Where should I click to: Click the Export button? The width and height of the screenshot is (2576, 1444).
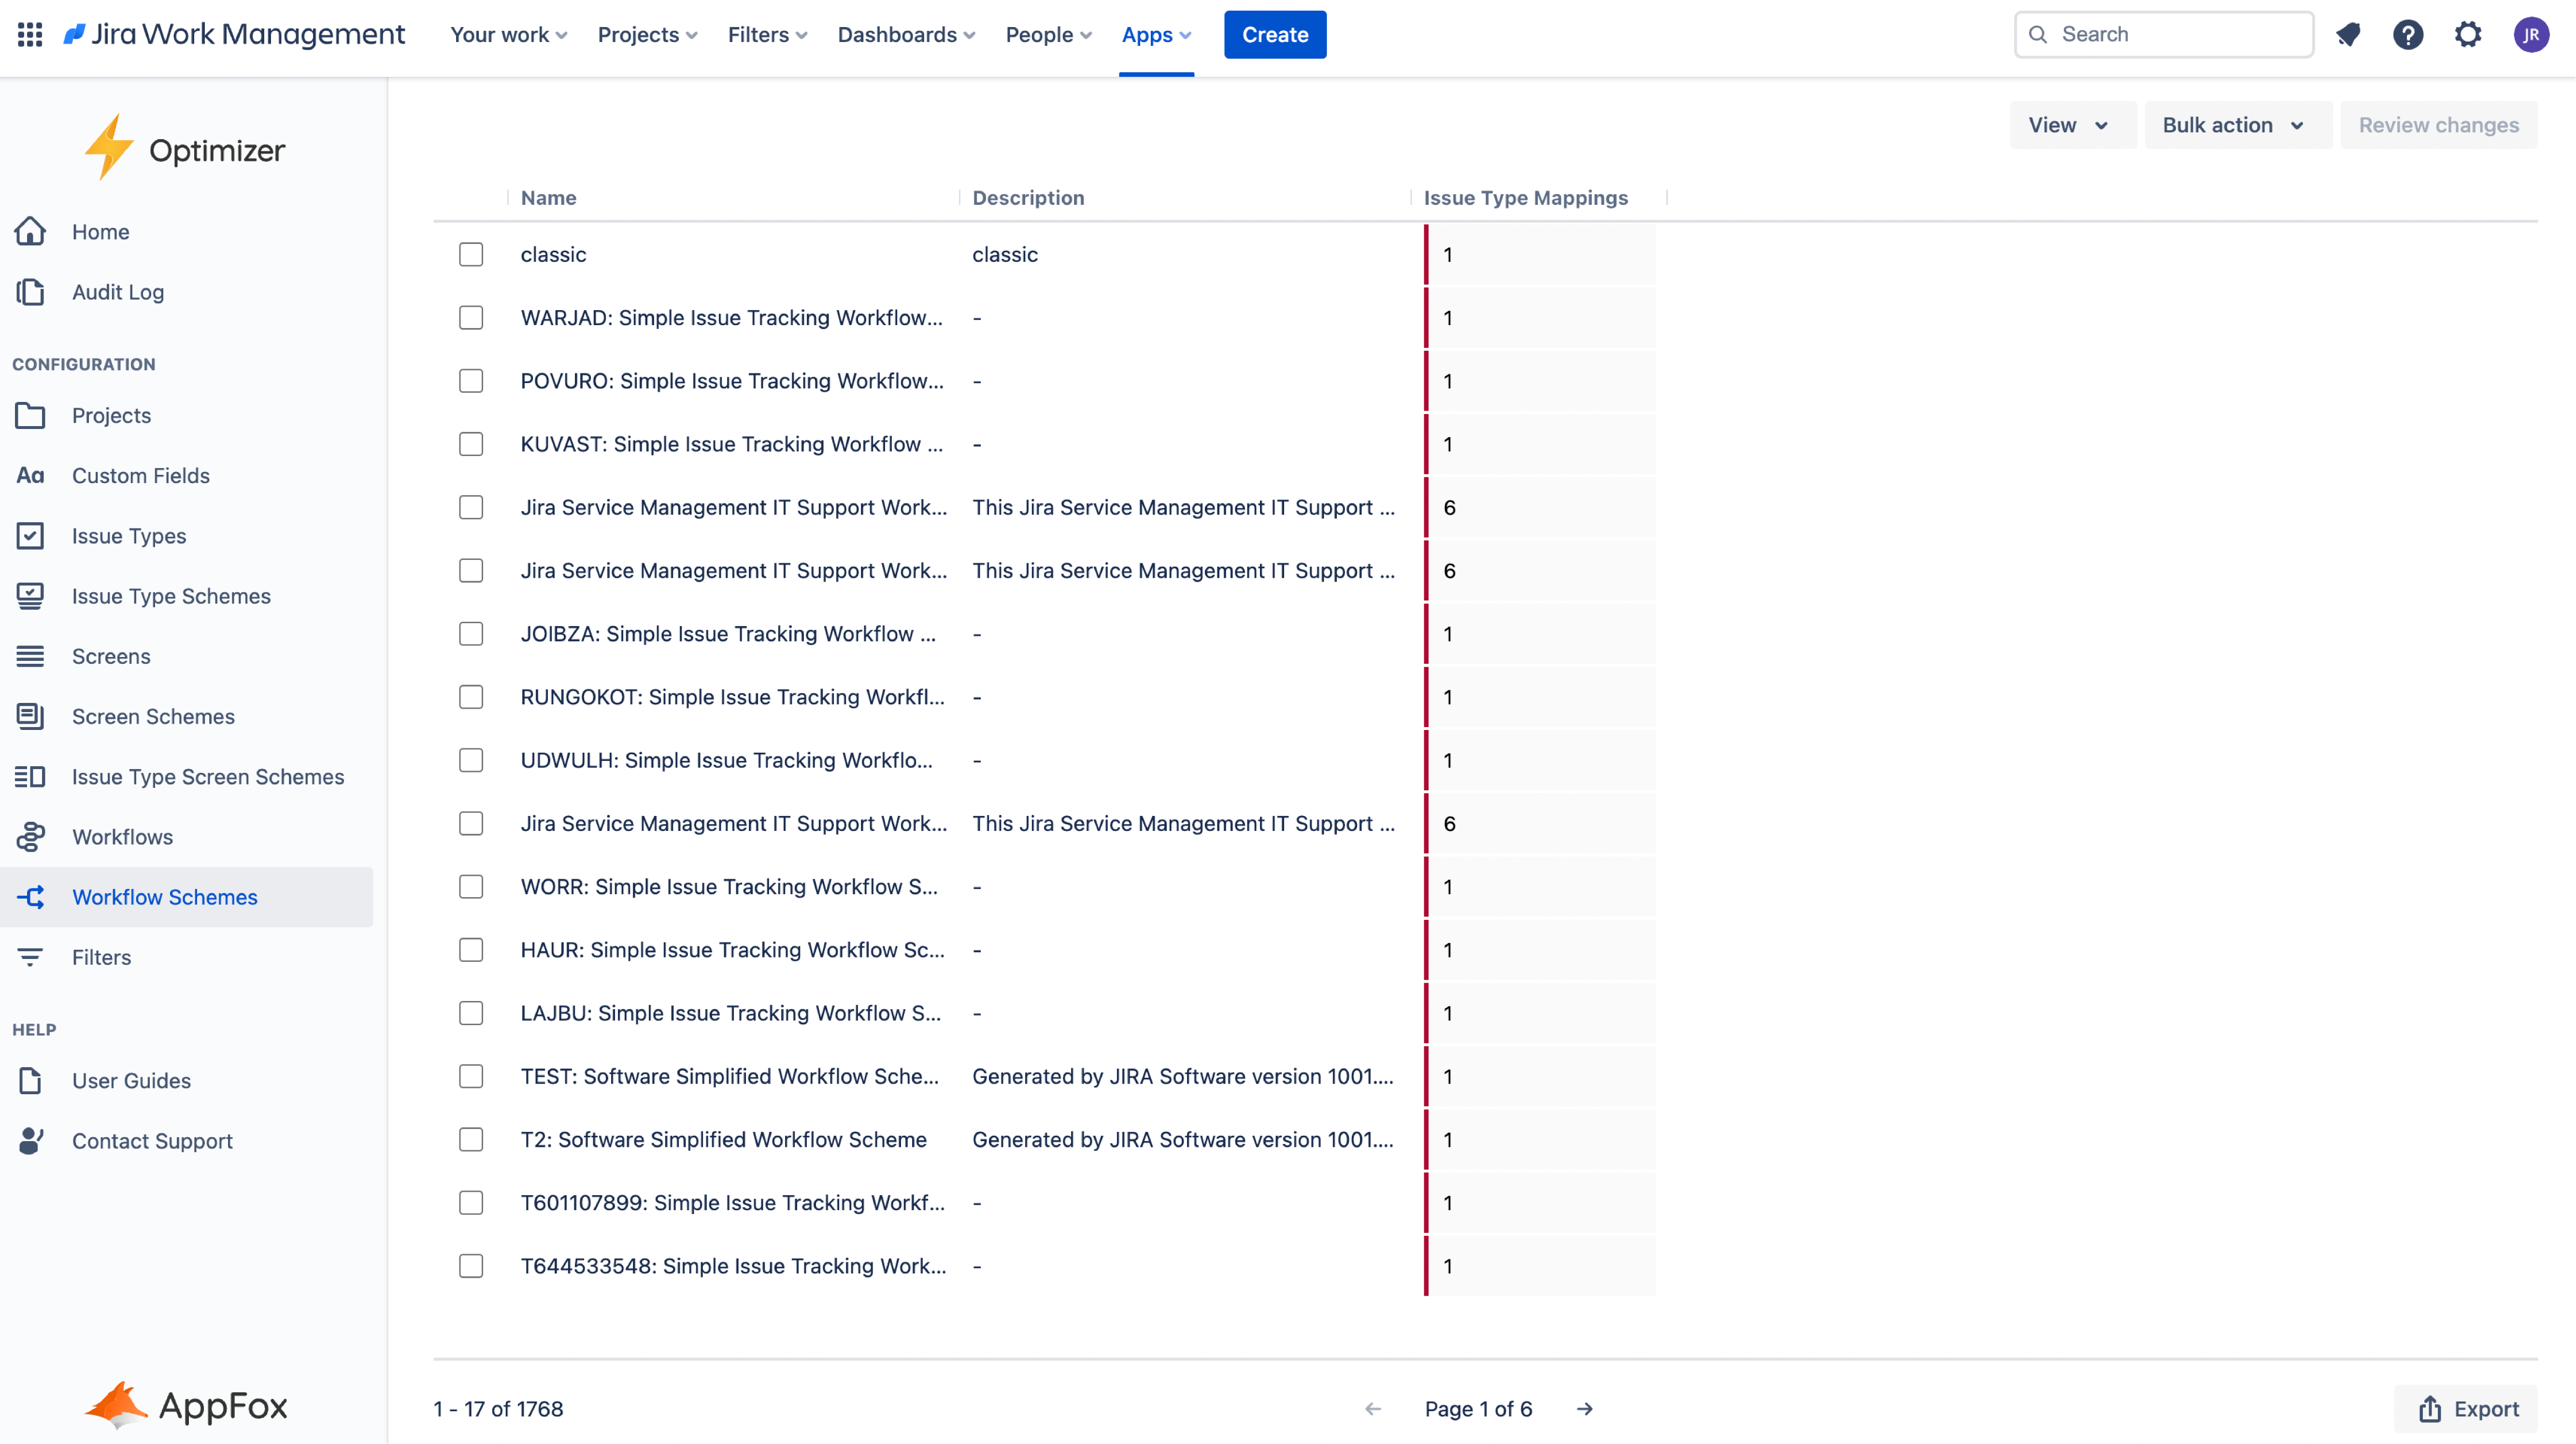click(x=2467, y=1409)
